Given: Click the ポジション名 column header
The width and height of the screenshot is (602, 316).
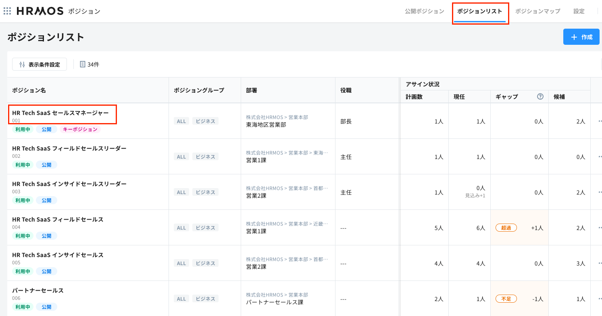Looking at the screenshot, I should click(x=29, y=90).
